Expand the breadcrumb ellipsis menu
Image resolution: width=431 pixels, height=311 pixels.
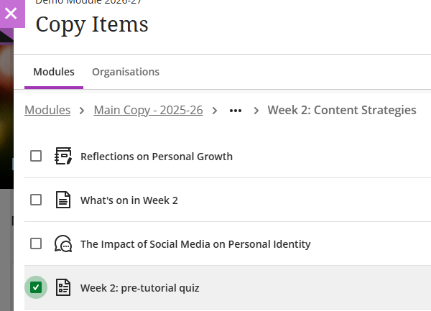pos(236,111)
